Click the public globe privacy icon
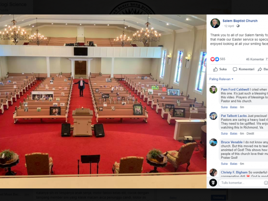The image size is (268, 201). point(238,26)
